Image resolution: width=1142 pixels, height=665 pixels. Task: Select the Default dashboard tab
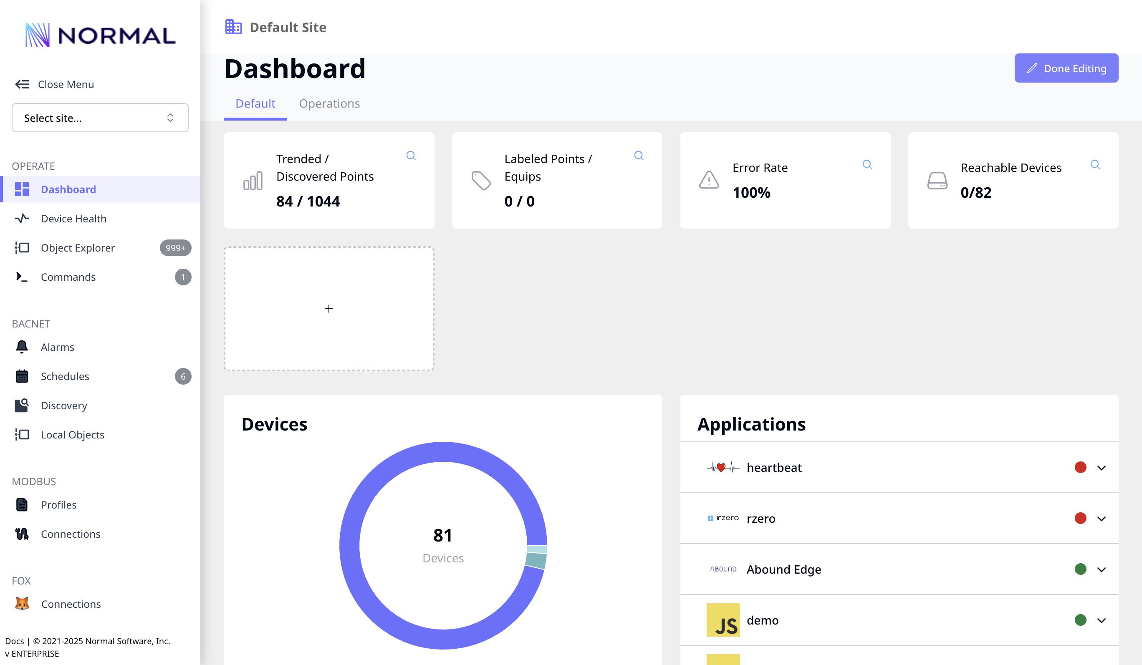coord(255,104)
